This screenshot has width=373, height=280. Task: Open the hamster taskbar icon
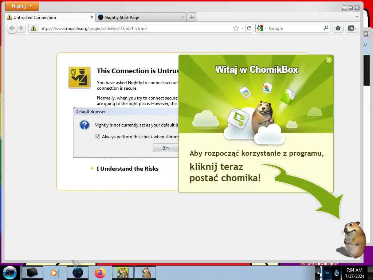tap(145, 273)
